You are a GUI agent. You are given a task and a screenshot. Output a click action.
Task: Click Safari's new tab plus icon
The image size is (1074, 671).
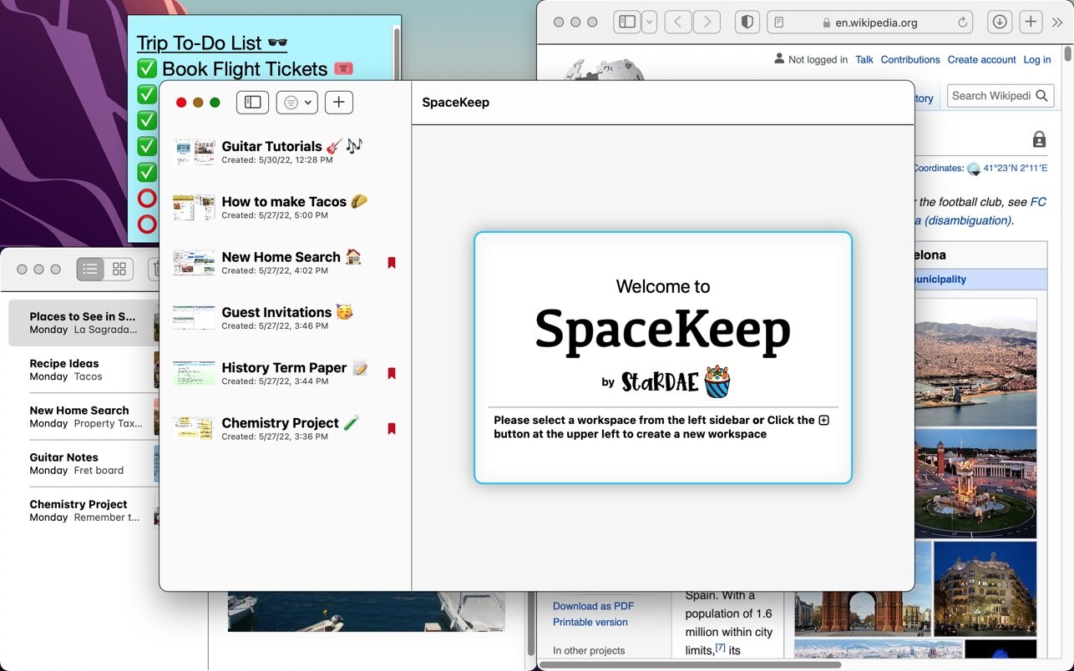tap(1031, 23)
